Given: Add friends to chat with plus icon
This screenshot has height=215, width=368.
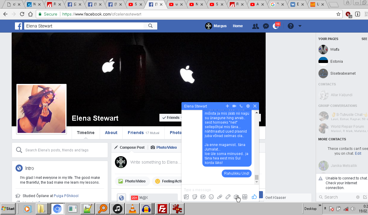Looking at the screenshot, I should [227, 106].
